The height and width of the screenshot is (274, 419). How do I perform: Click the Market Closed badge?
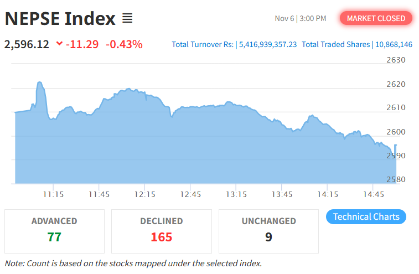point(376,18)
